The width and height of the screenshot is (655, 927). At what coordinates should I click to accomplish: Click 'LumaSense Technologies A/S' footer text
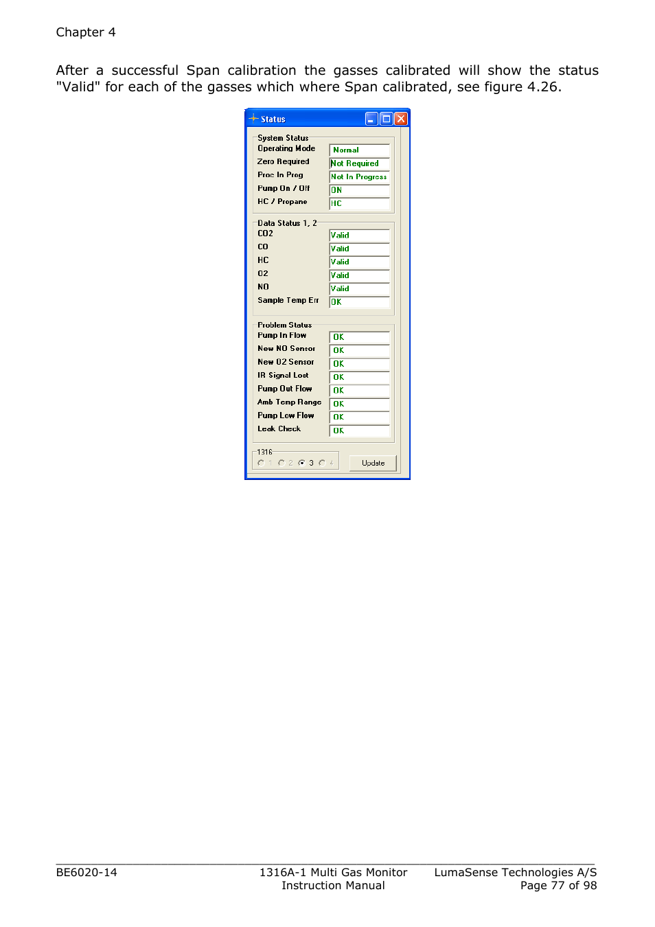click(x=516, y=872)
